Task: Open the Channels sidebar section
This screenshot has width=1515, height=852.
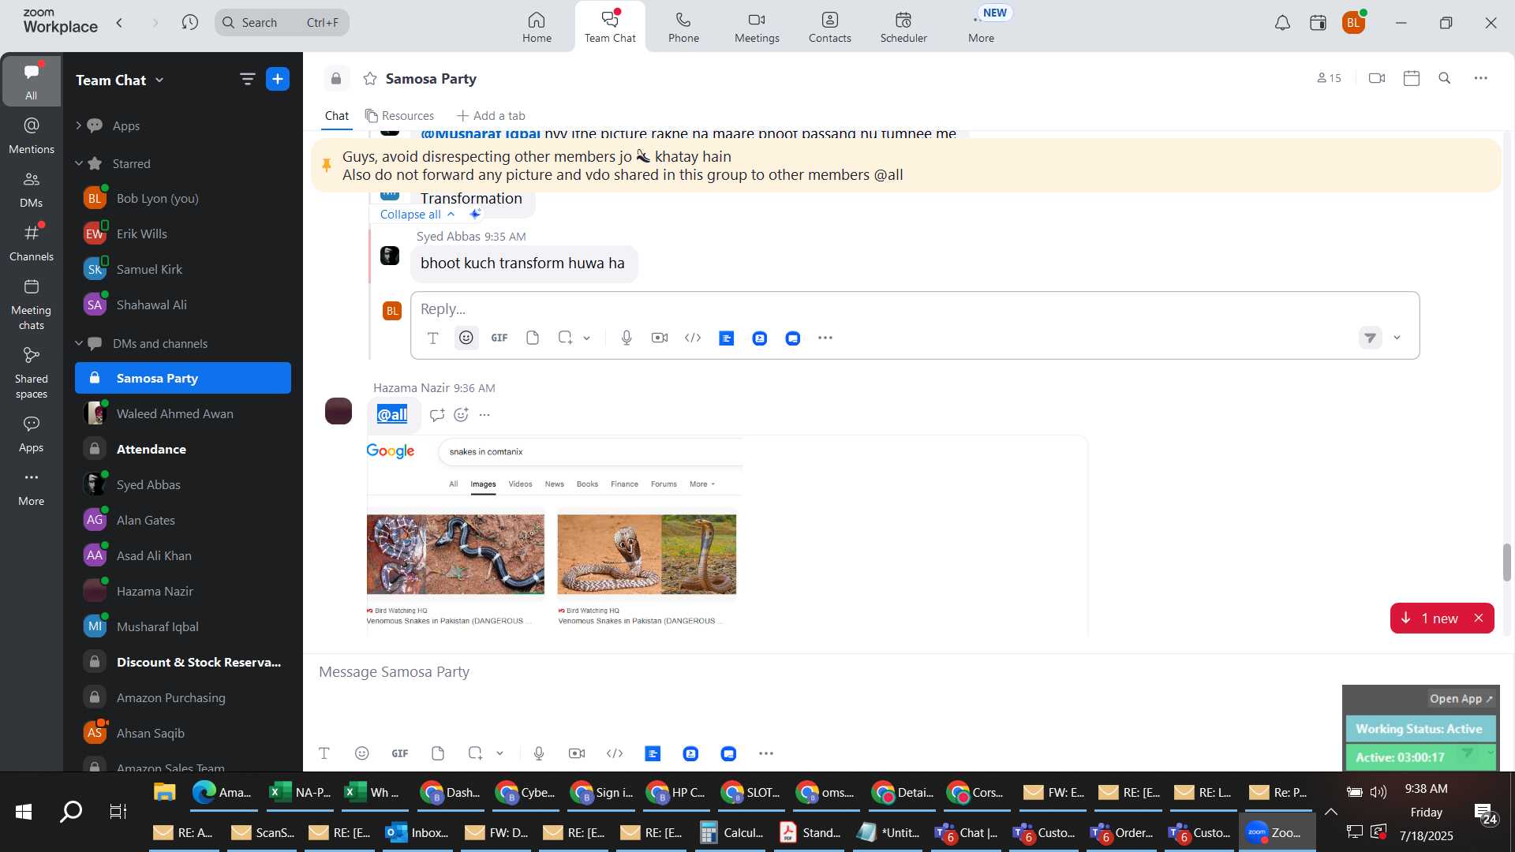Action: point(32,243)
